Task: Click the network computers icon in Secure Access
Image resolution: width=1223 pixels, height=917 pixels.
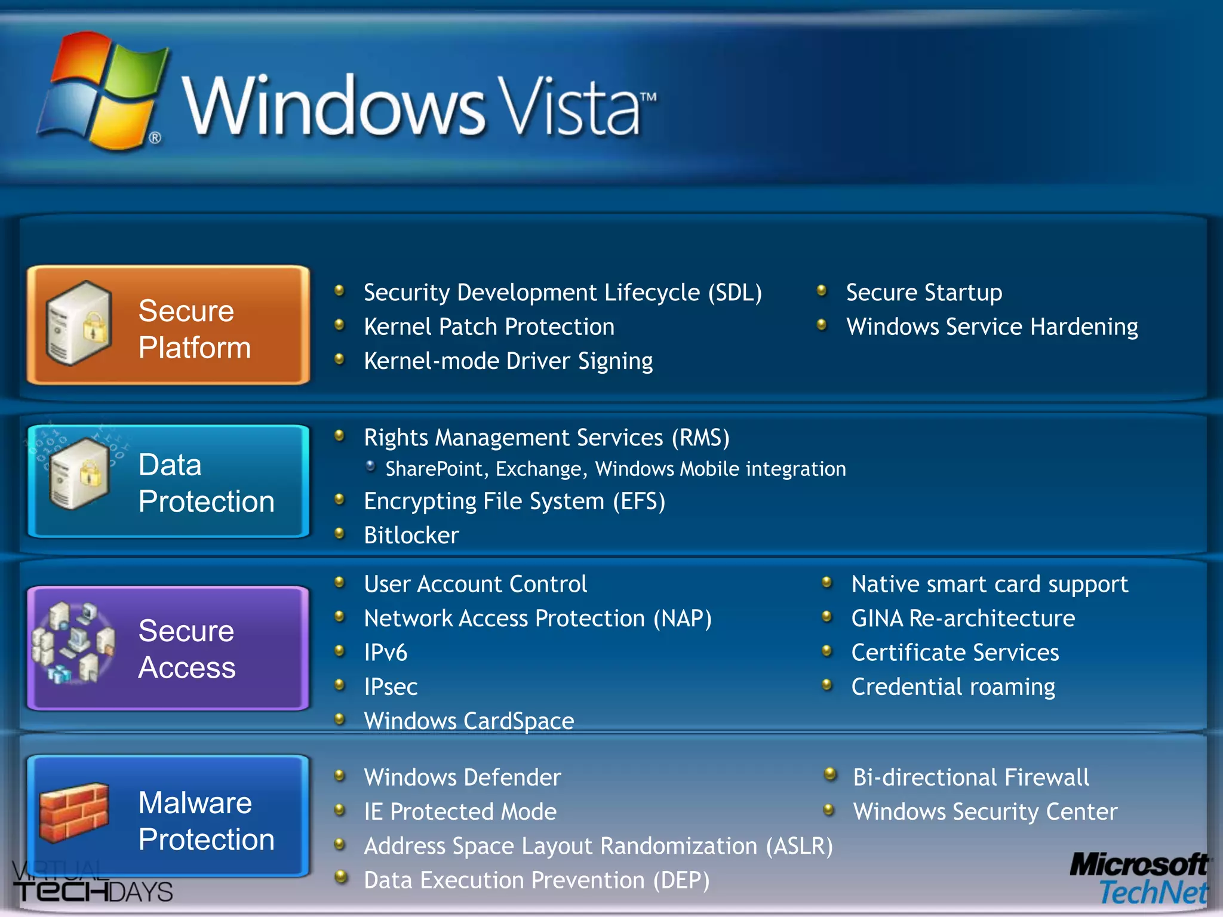Action: coord(73,643)
